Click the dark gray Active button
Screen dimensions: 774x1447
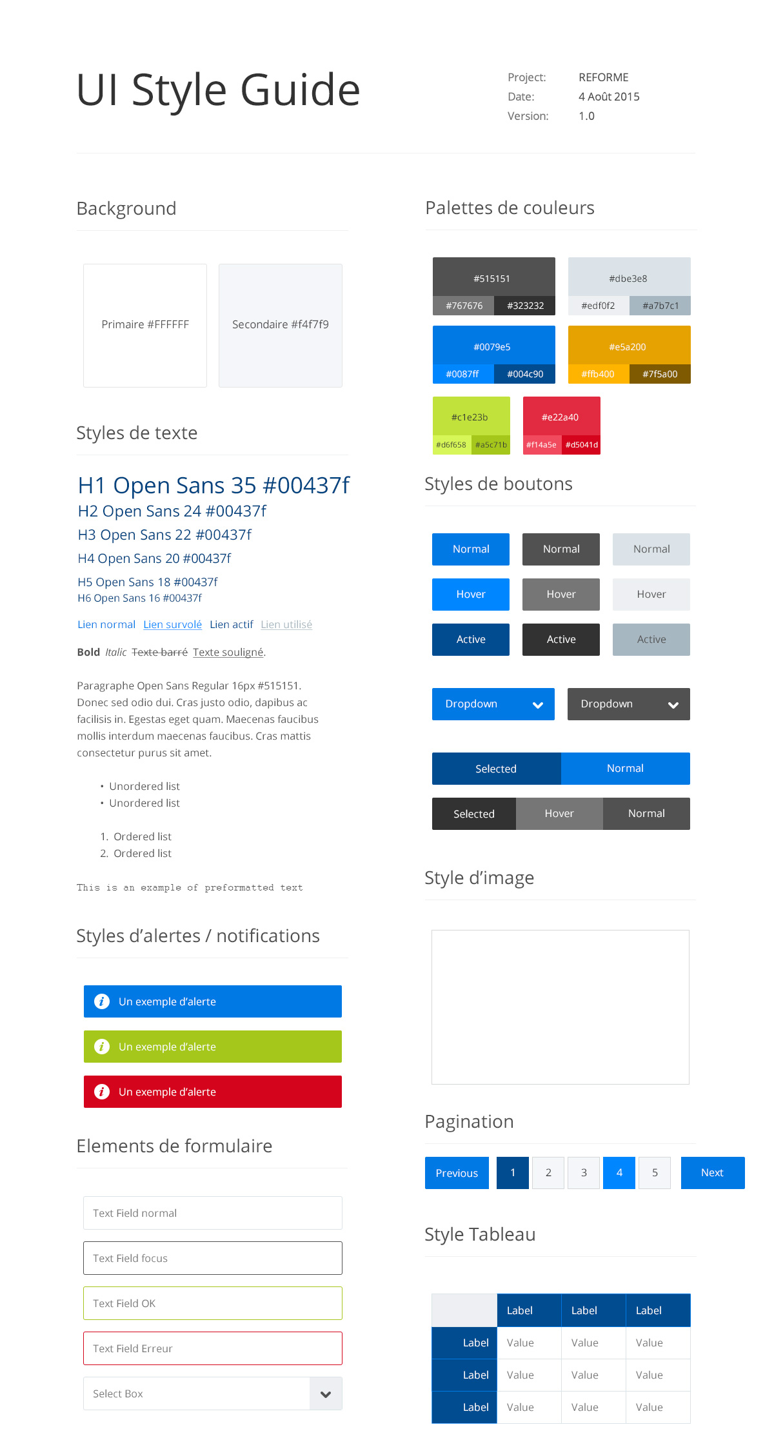click(561, 640)
